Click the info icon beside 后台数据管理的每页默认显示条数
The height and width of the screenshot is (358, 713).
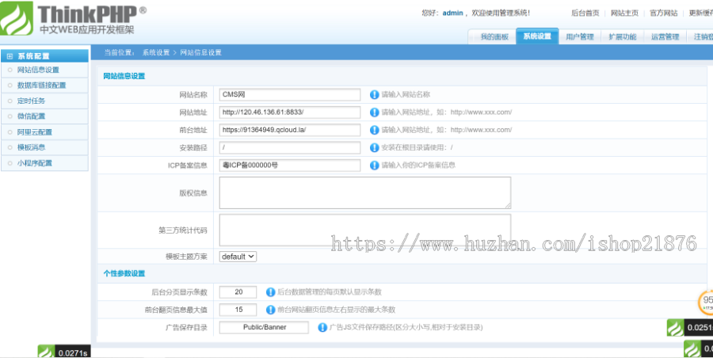tap(271, 292)
